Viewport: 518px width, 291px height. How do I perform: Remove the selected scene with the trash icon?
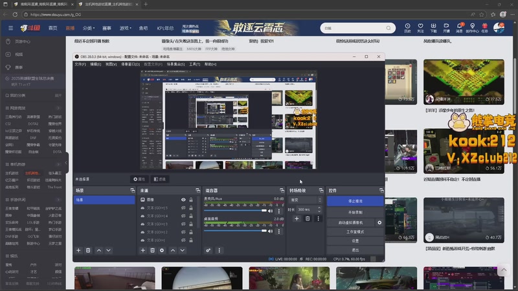(88, 250)
